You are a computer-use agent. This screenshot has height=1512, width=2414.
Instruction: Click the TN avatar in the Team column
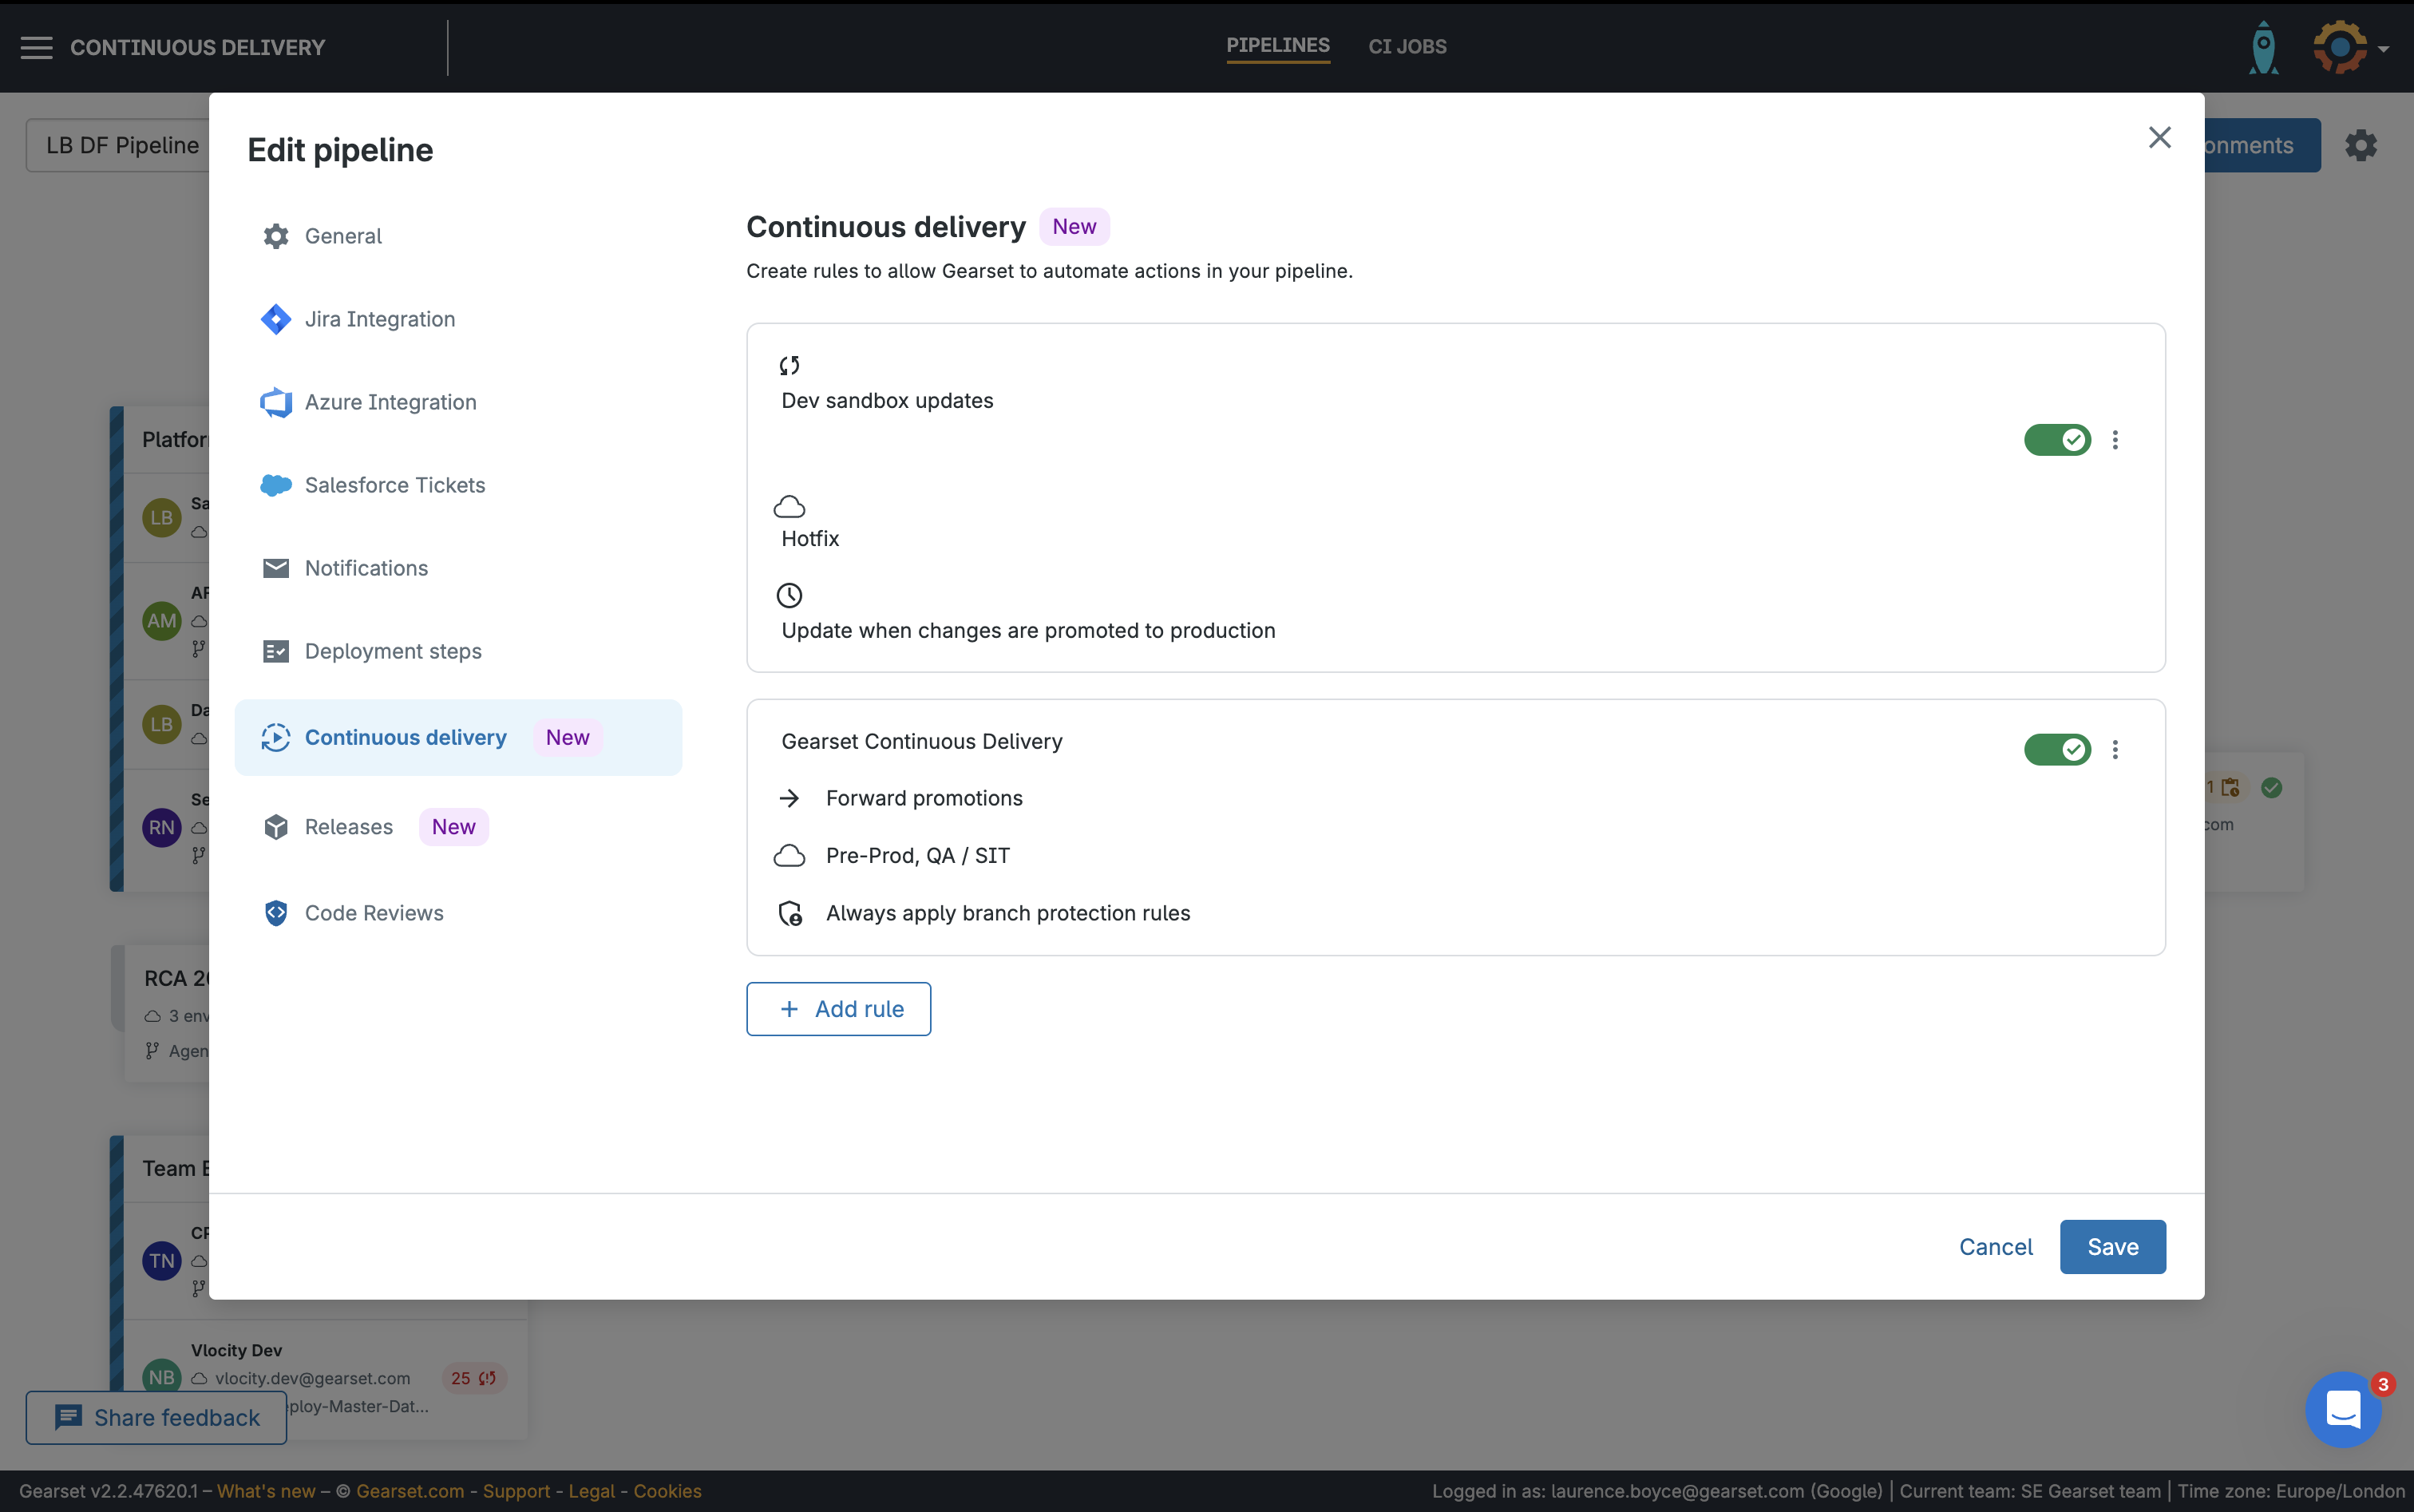tap(162, 1261)
